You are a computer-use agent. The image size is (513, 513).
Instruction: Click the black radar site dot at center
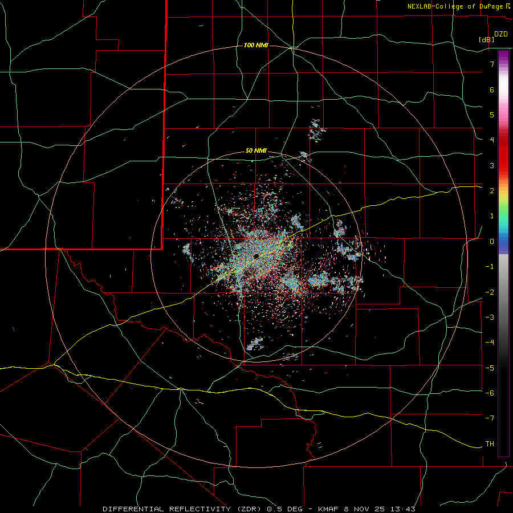(256, 256)
